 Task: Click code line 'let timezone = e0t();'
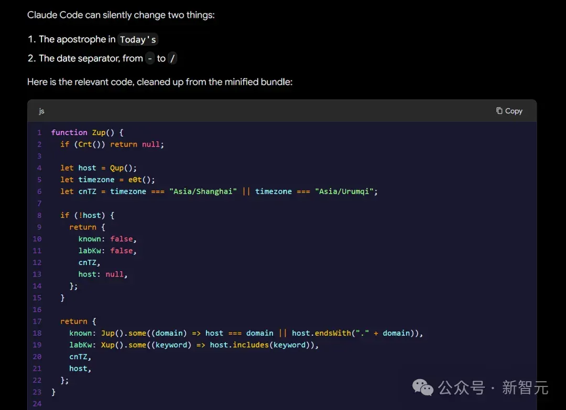tap(107, 180)
